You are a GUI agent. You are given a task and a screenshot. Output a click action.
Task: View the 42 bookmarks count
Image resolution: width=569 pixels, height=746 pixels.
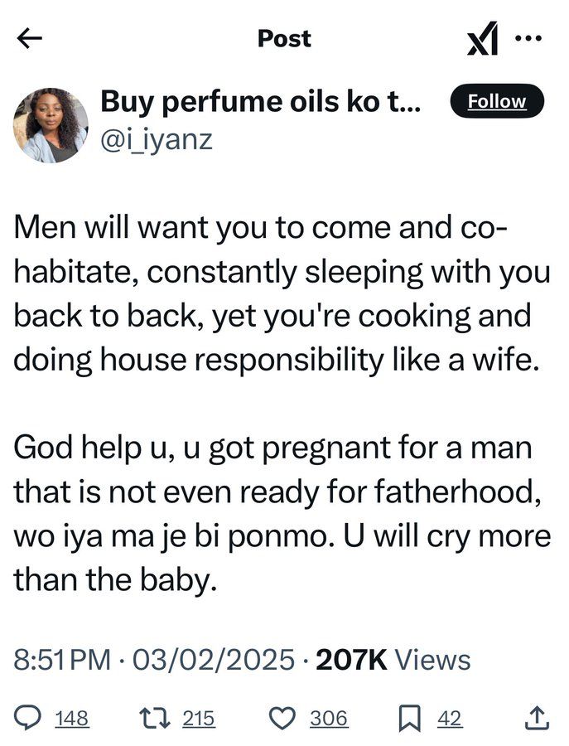[x=451, y=718]
